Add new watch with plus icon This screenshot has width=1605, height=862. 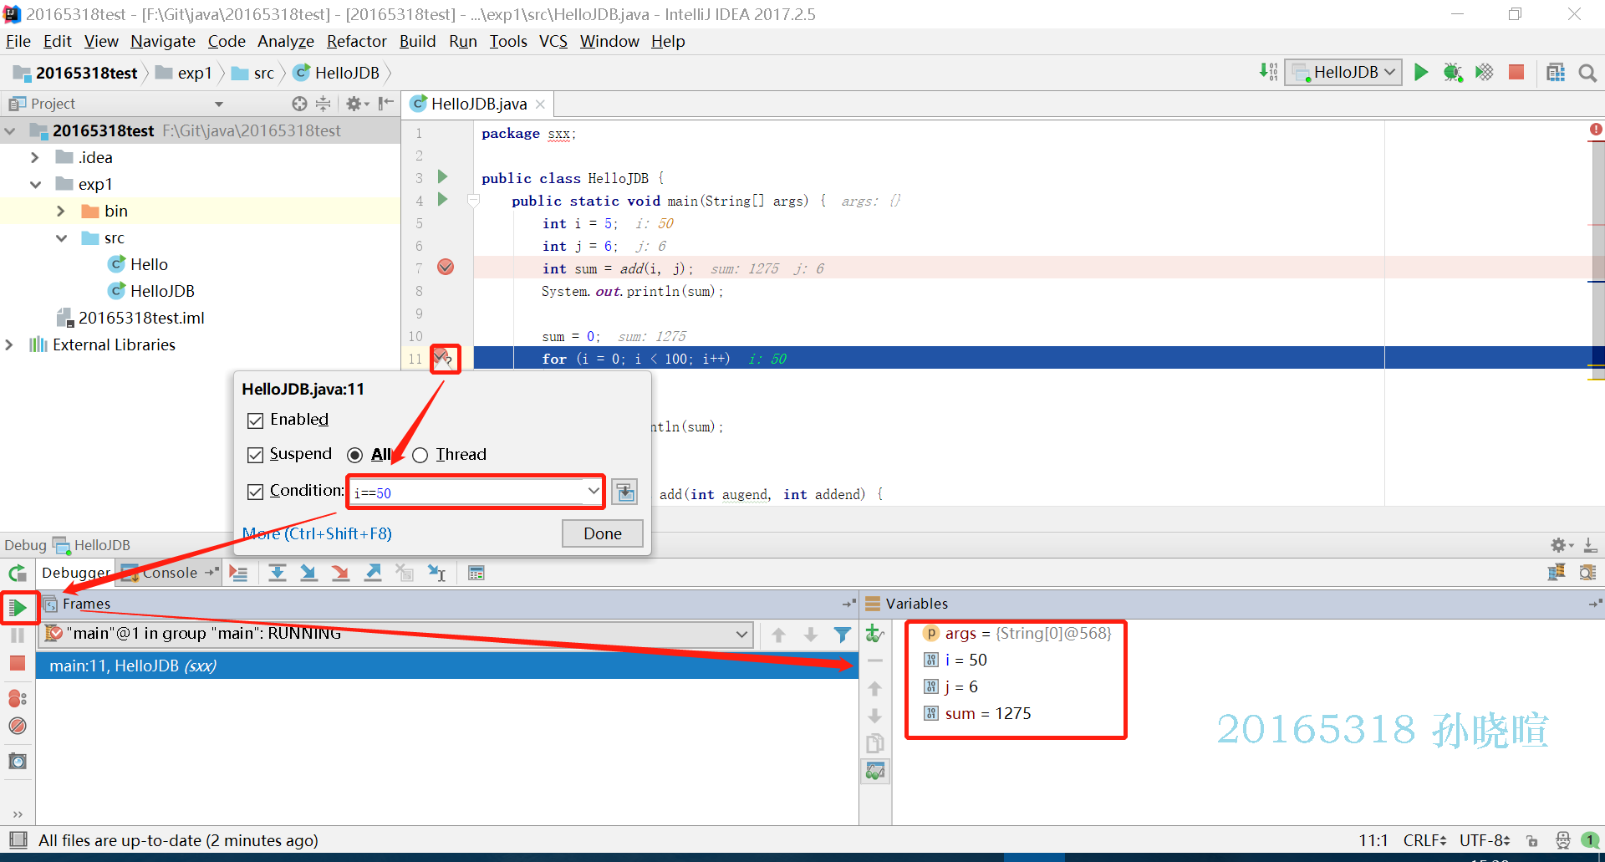pyautogui.click(x=874, y=634)
